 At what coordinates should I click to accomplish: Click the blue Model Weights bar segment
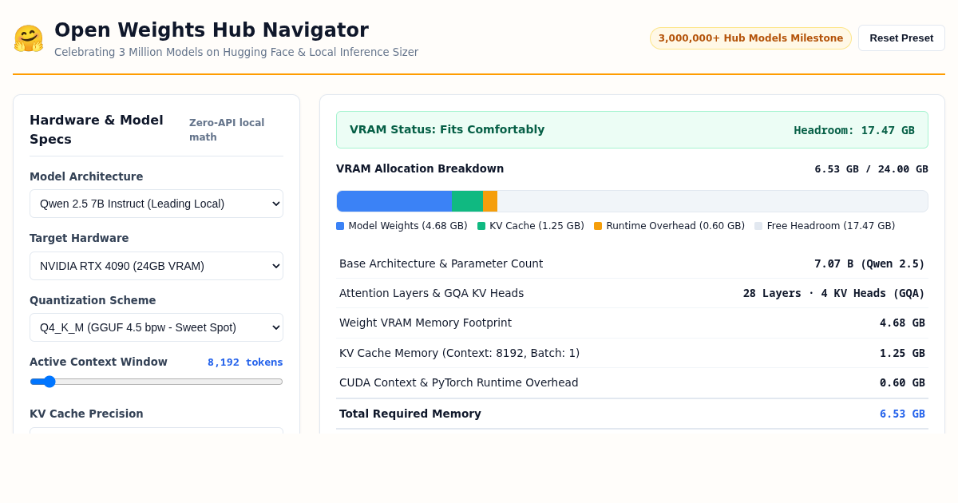click(x=394, y=201)
